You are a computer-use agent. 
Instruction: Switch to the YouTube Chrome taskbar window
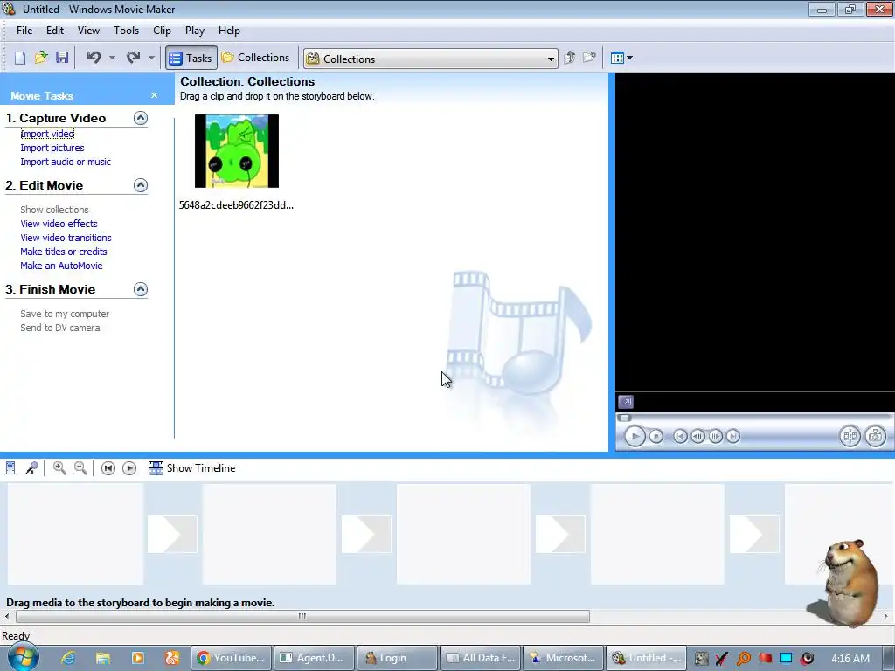231,658
